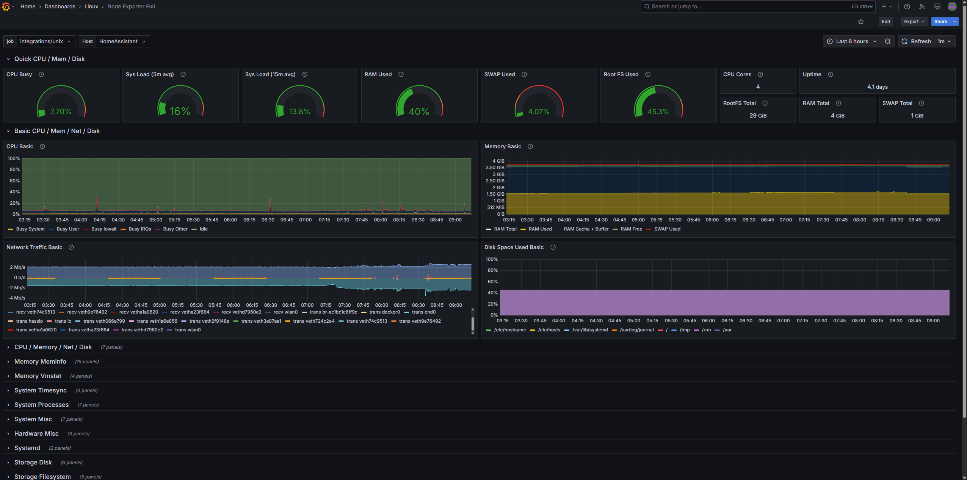Star this dashboard as favorite
967x480 pixels.
coord(860,22)
